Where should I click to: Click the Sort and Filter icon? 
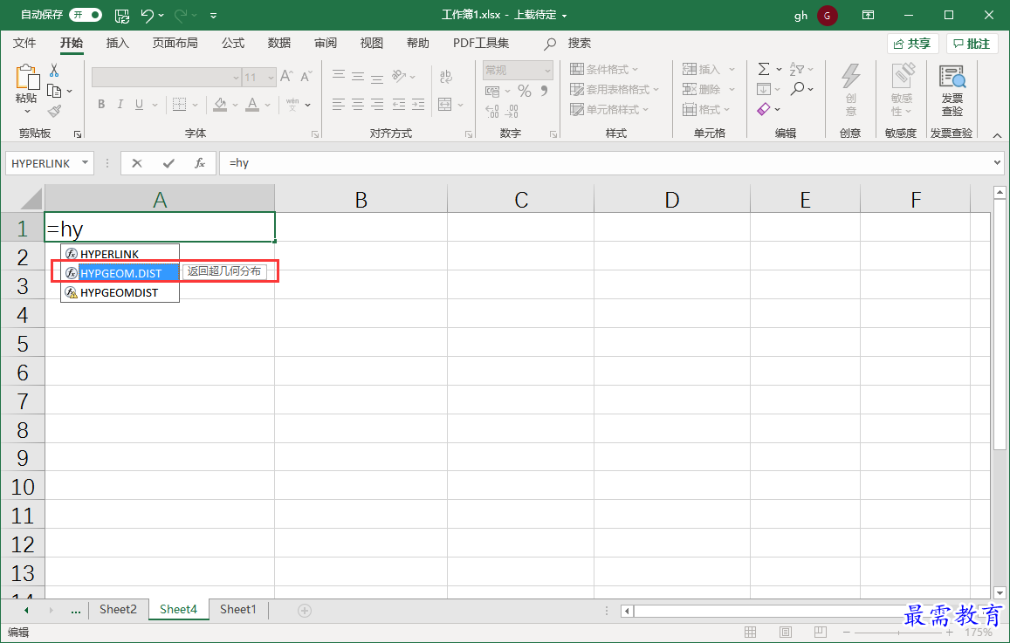797,69
